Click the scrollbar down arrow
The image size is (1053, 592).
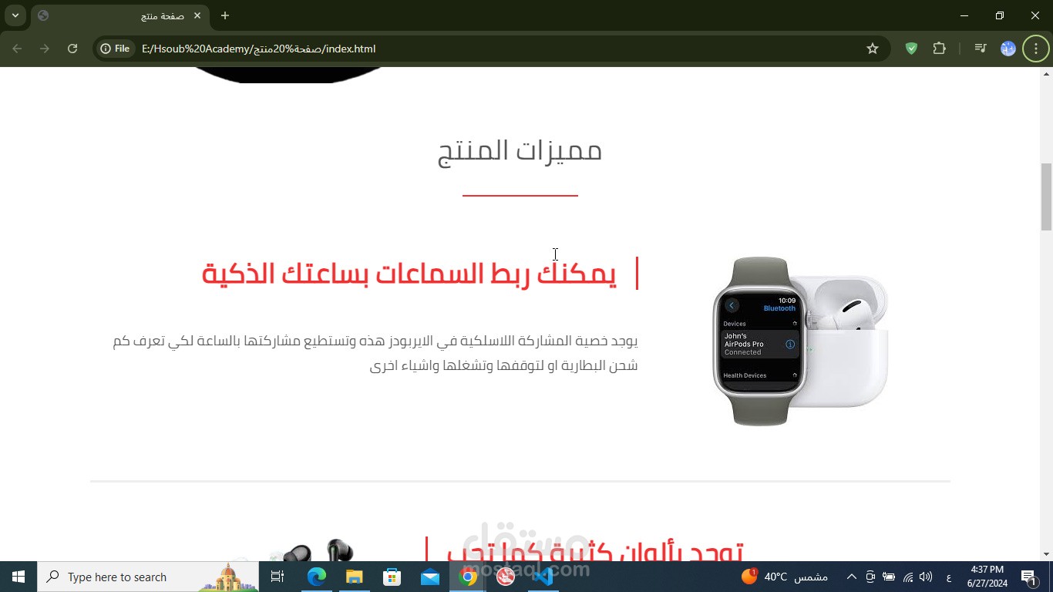1046,554
